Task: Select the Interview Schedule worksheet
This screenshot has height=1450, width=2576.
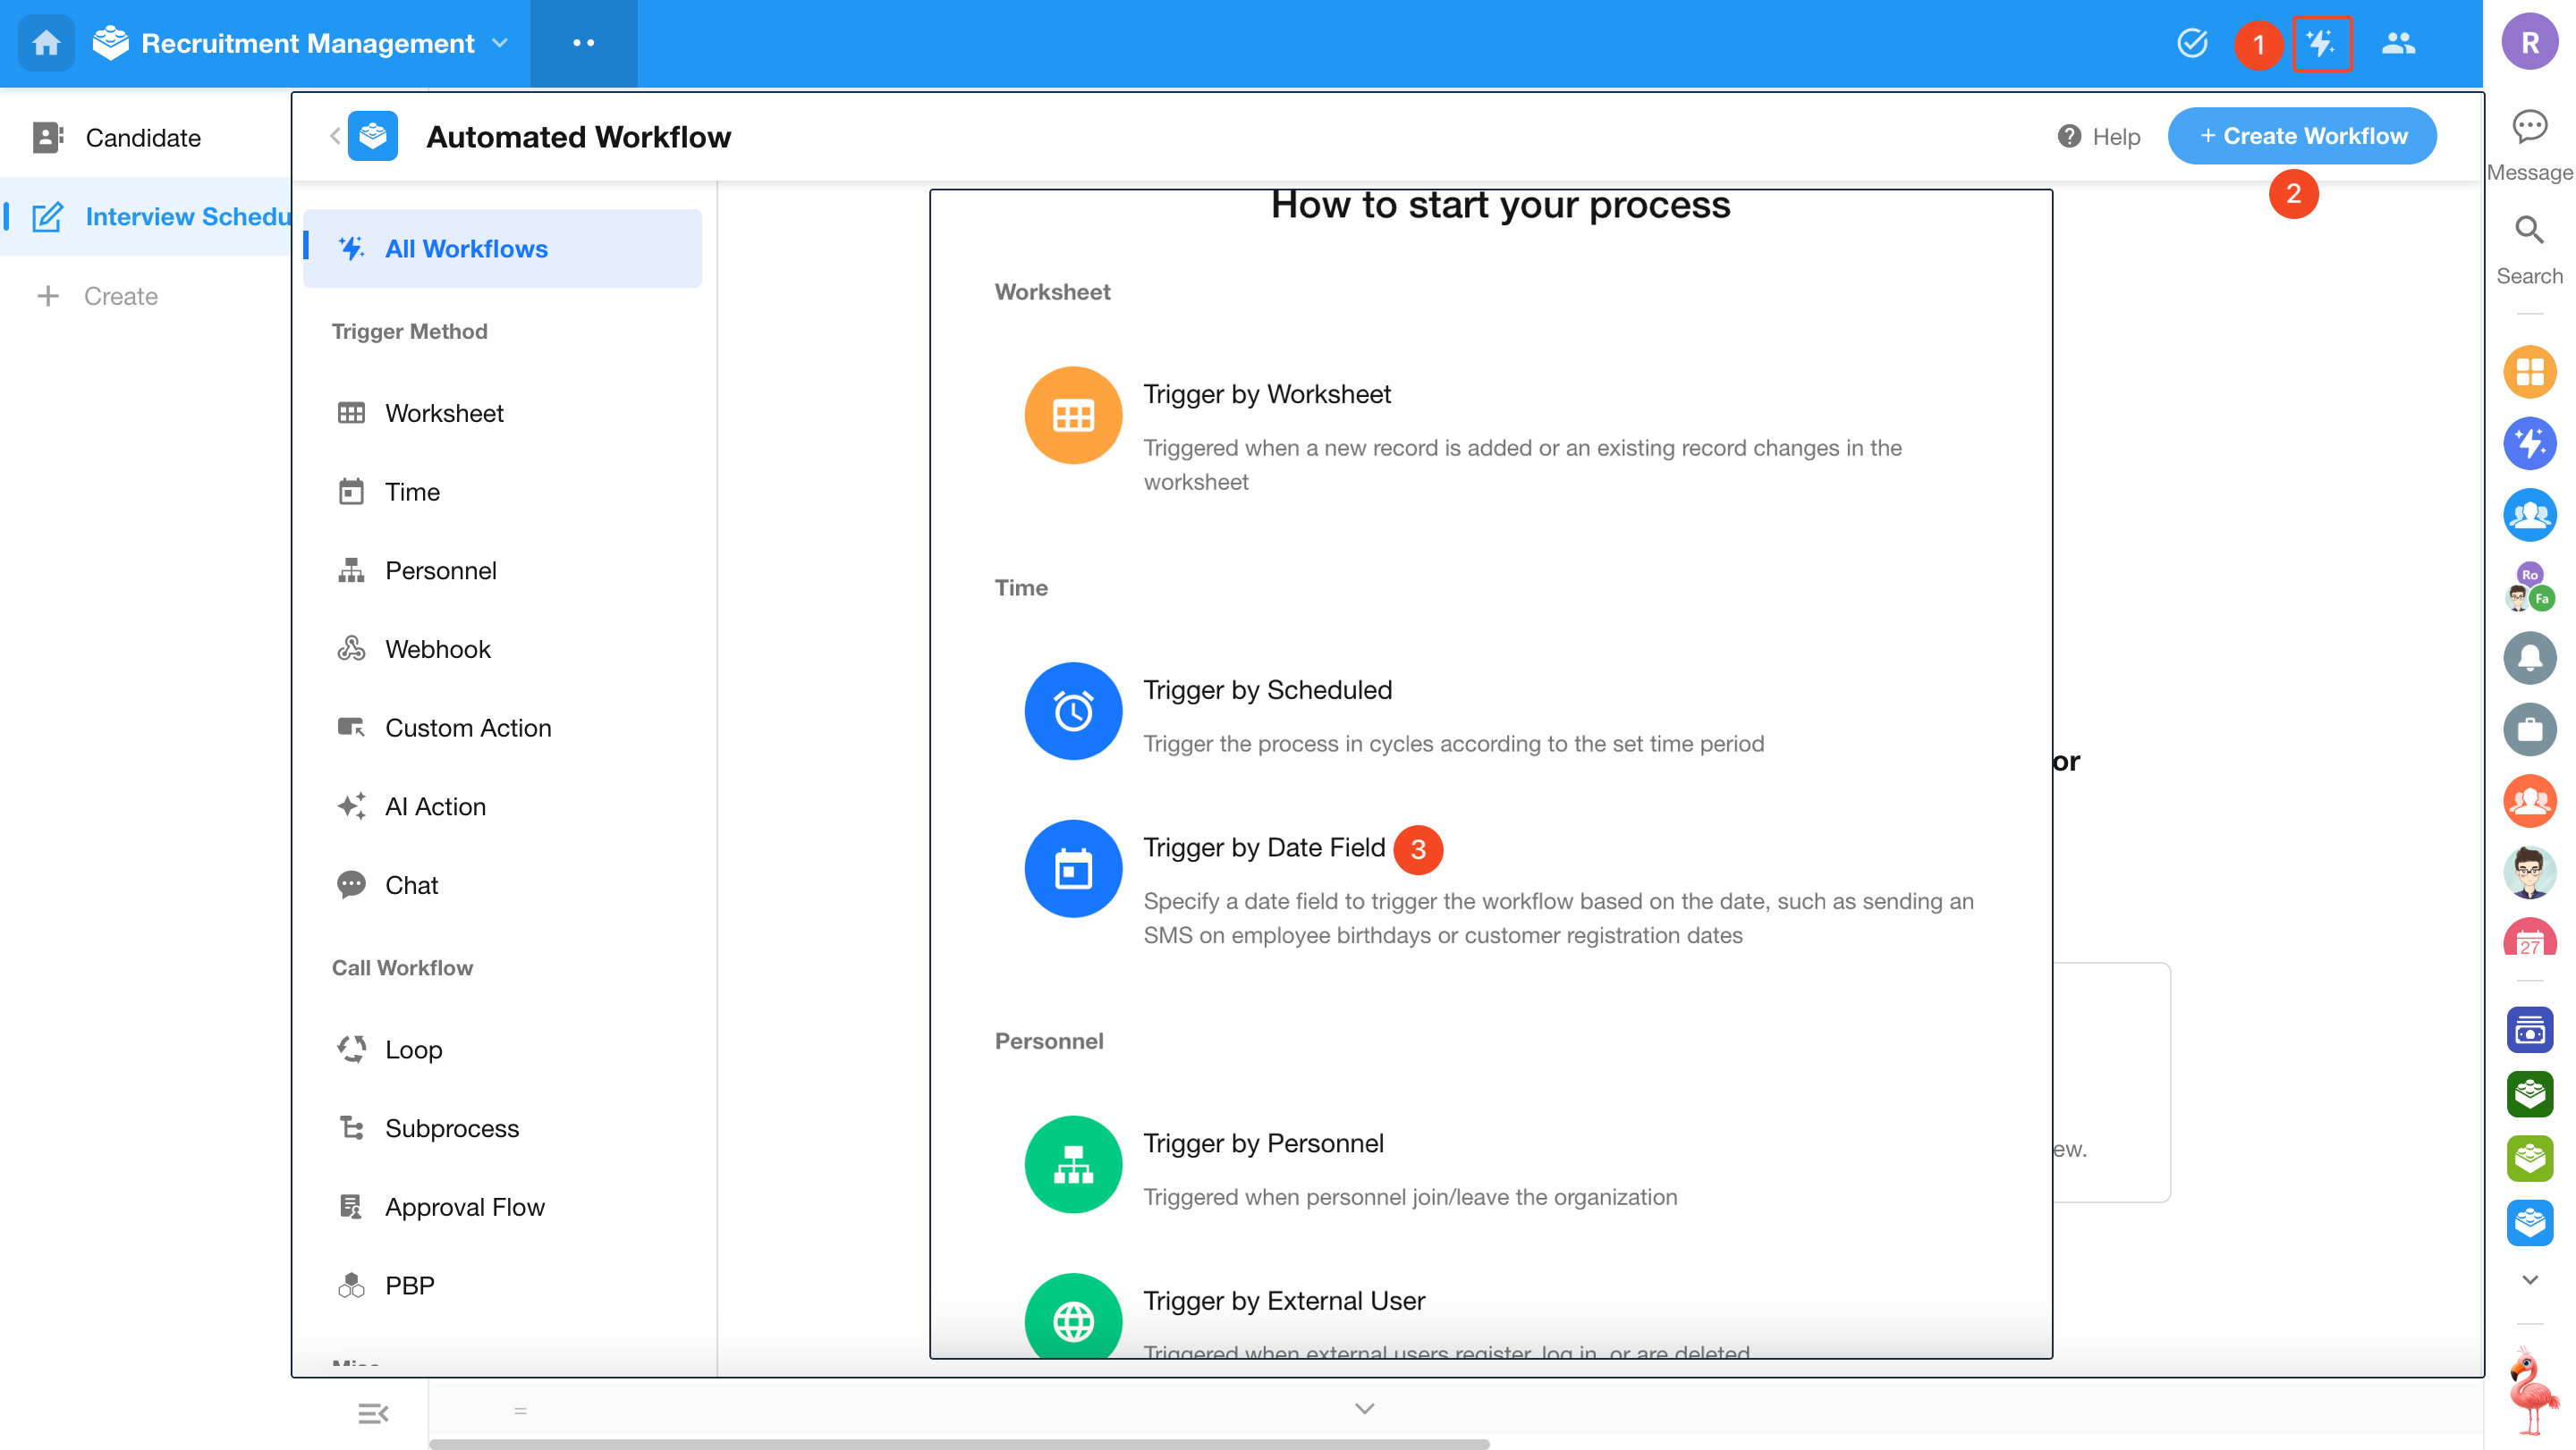Action: point(145,217)
